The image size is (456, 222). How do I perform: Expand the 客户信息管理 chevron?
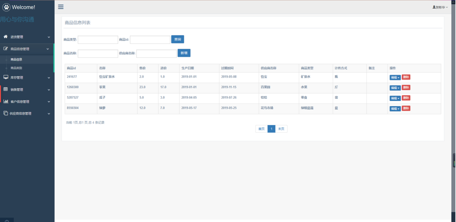pos(49,102)
